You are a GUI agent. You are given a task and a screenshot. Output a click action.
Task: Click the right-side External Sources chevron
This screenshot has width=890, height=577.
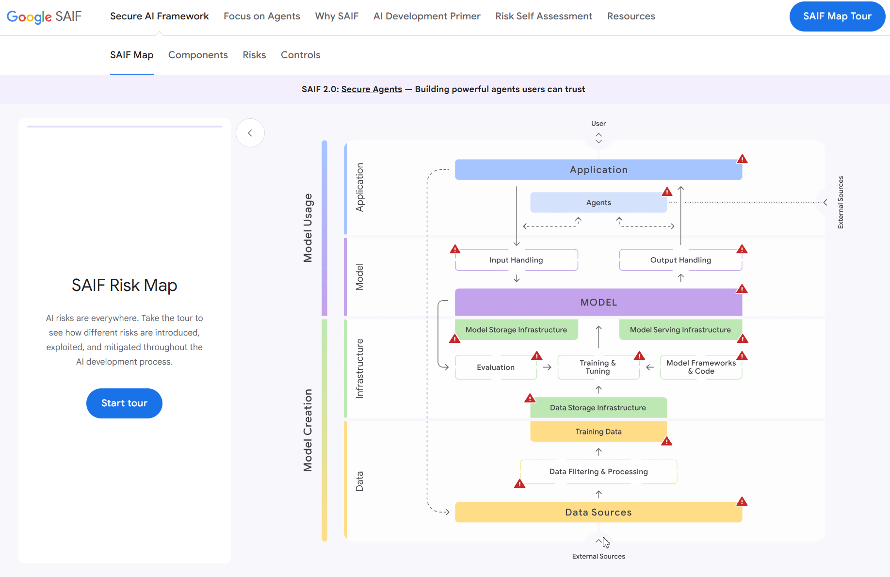(x=825, y=202)
